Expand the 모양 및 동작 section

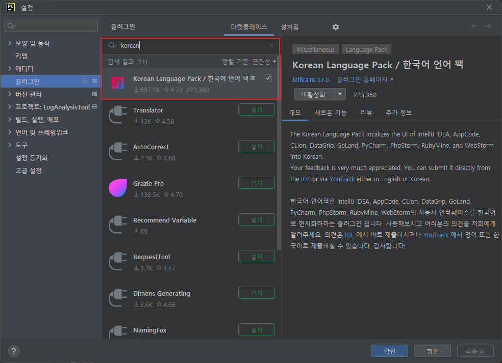[10, 43]
